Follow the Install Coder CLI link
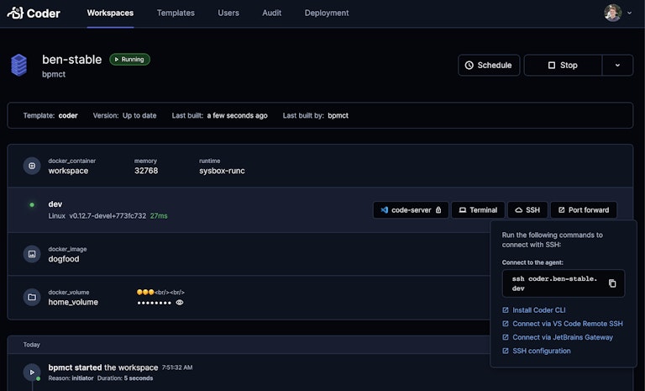The width and height of the screenshot is (645, 391). tap(538, 310)
